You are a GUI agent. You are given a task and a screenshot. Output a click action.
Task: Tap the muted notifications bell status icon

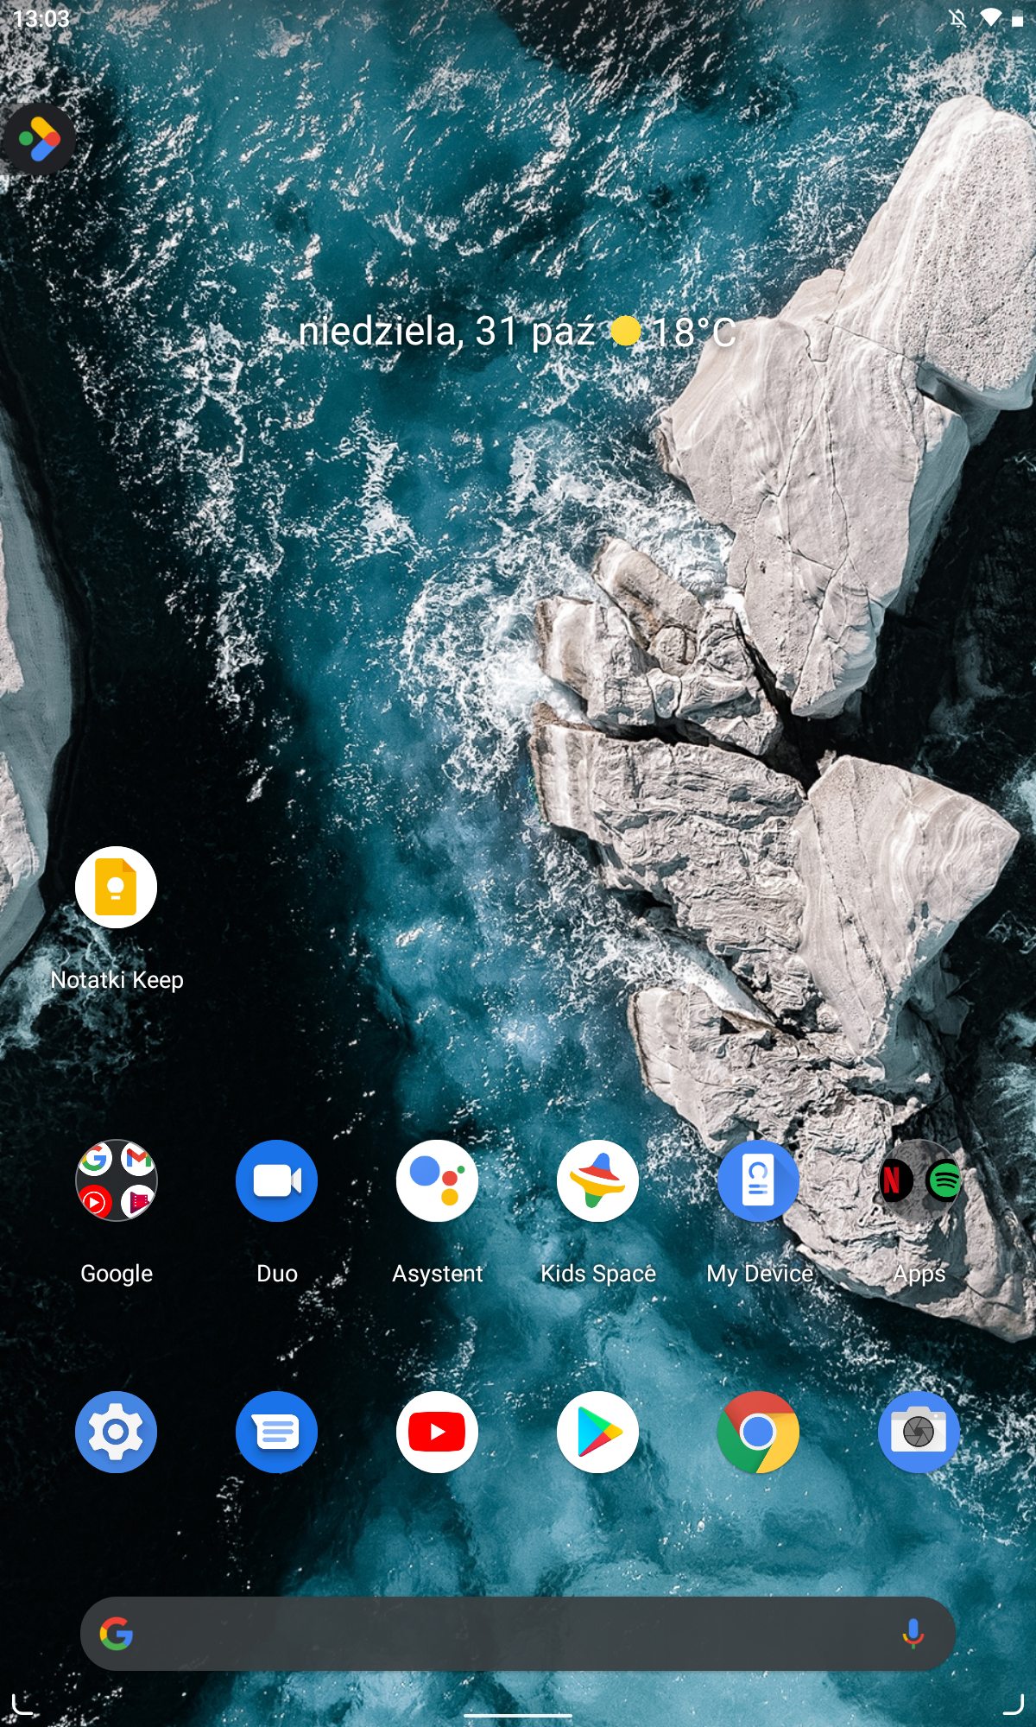coord(957,18)
